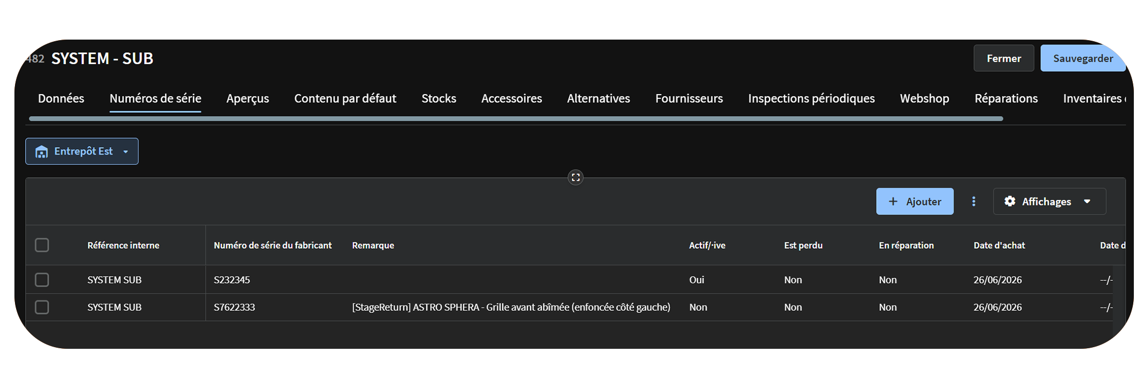Check the row with serial S232345
The height and width of the screenshot is (390, 1144).
click(42, 280)
